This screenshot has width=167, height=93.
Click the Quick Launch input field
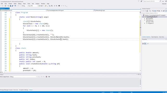(x=151, y=1)
